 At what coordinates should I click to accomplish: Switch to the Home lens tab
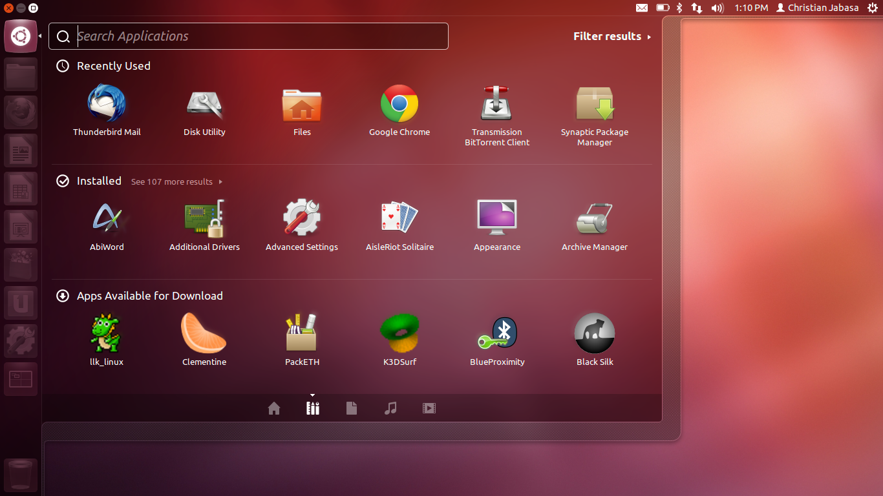tap(274, 408)
